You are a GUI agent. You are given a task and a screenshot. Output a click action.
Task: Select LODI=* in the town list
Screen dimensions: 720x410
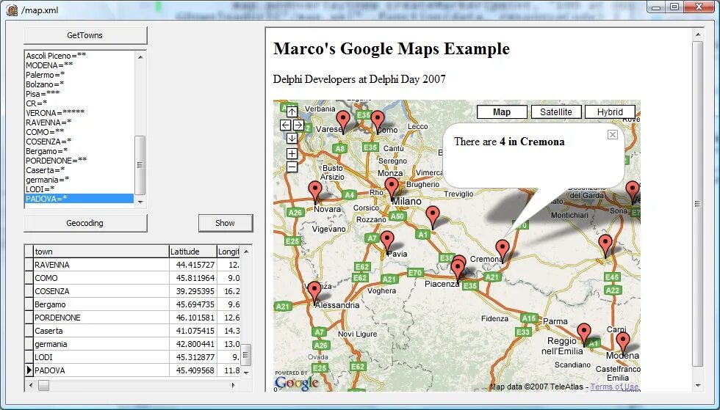[79, 189]
